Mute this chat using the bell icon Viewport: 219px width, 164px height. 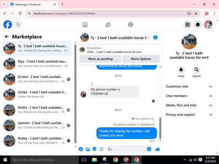tap(181, 70)
